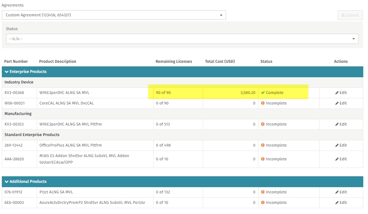368x214 pixels.
Task: Edit the KV3-00353 Manufacturing row
Action: [341, 124]
